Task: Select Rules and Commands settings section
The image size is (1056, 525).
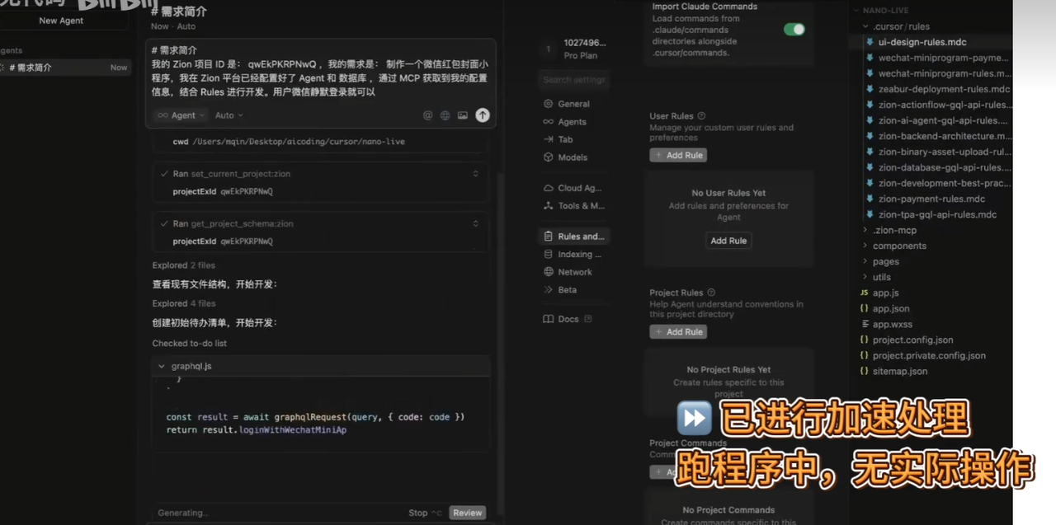Action: click(x=573, y=237)
